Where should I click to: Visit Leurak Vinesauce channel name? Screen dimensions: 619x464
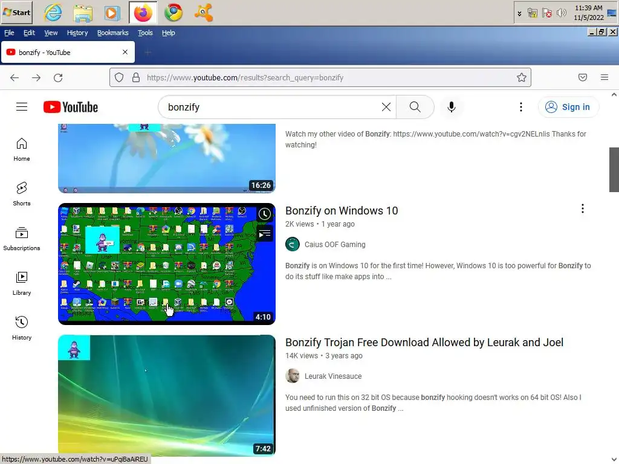pyautogui.click(x=333, y=376)
